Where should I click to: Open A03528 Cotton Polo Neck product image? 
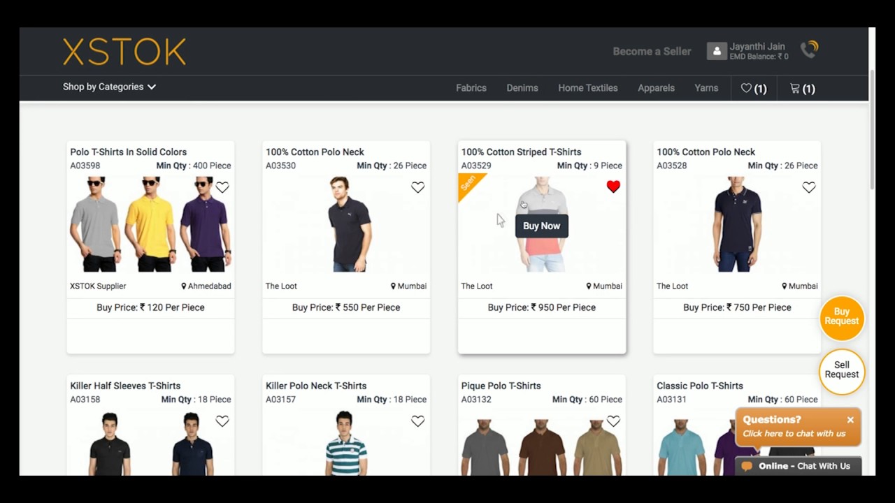coord(736,224)
